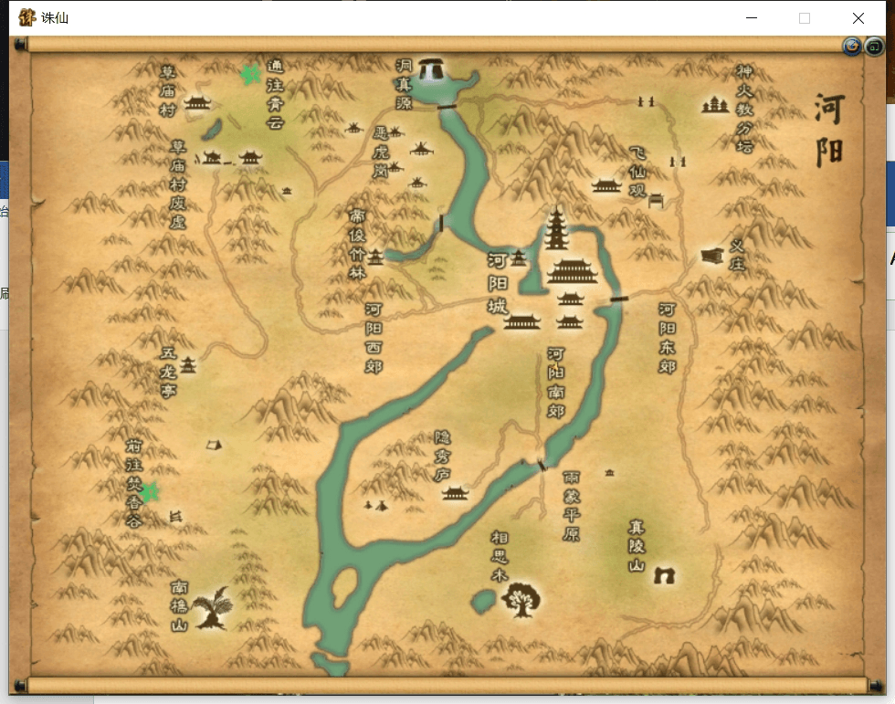895x704 pixels.
Task: Click the 河阳西郊 location label
Action: (374, 339)
